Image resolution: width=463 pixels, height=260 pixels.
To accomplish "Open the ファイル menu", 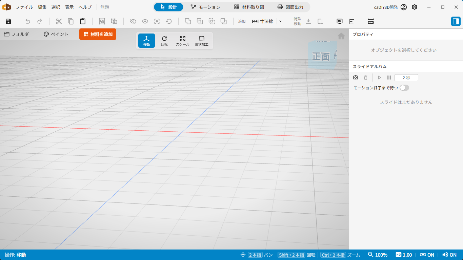I will [24, 7].
